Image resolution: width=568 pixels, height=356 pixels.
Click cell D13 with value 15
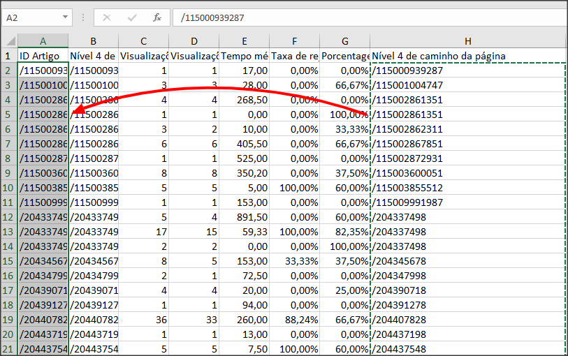click(194, 232)
